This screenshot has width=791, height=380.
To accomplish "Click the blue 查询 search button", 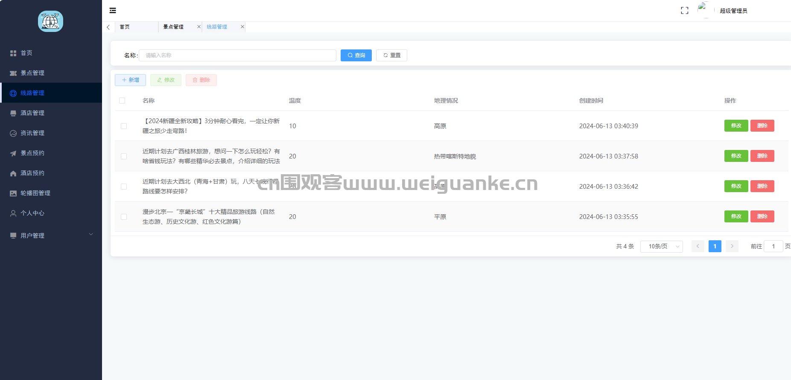I will (x=356, y=55).
